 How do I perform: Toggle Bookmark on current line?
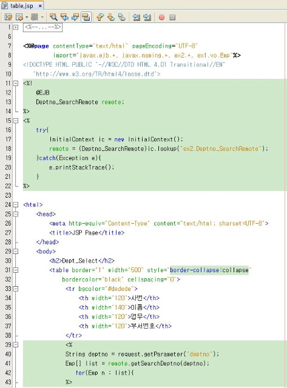pyautogui.click(x=121, y=17)
